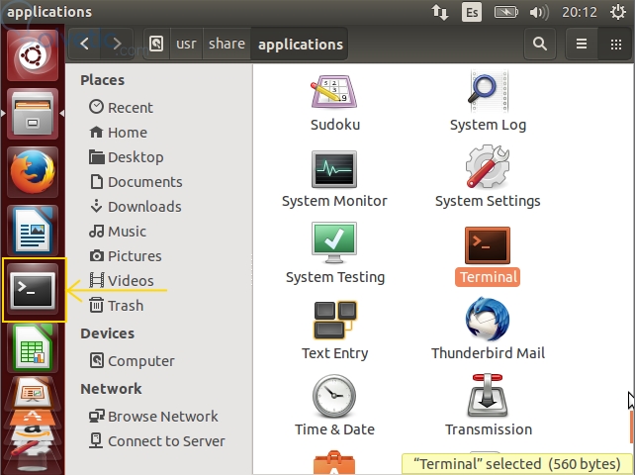
Task: Open the session power gear menu
Action: point(618,12)
